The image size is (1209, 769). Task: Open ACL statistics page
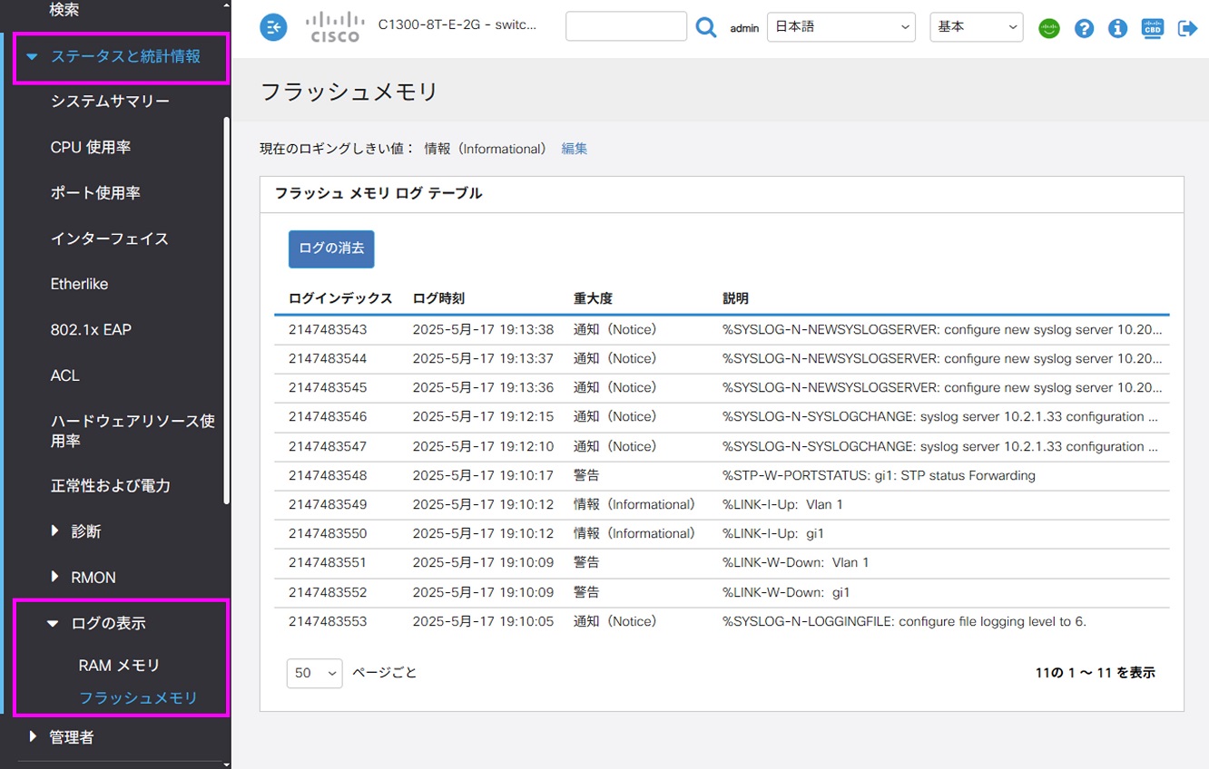(64, 375)
